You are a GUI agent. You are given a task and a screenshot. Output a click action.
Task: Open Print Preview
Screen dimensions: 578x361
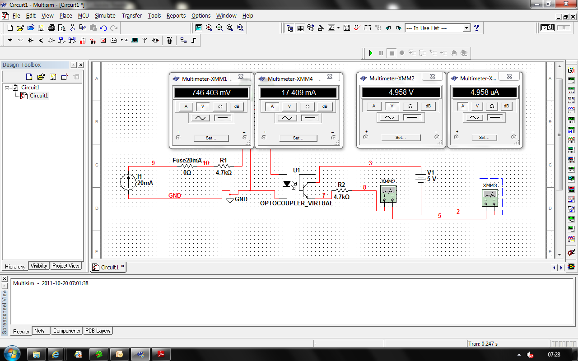click(62, 28)
